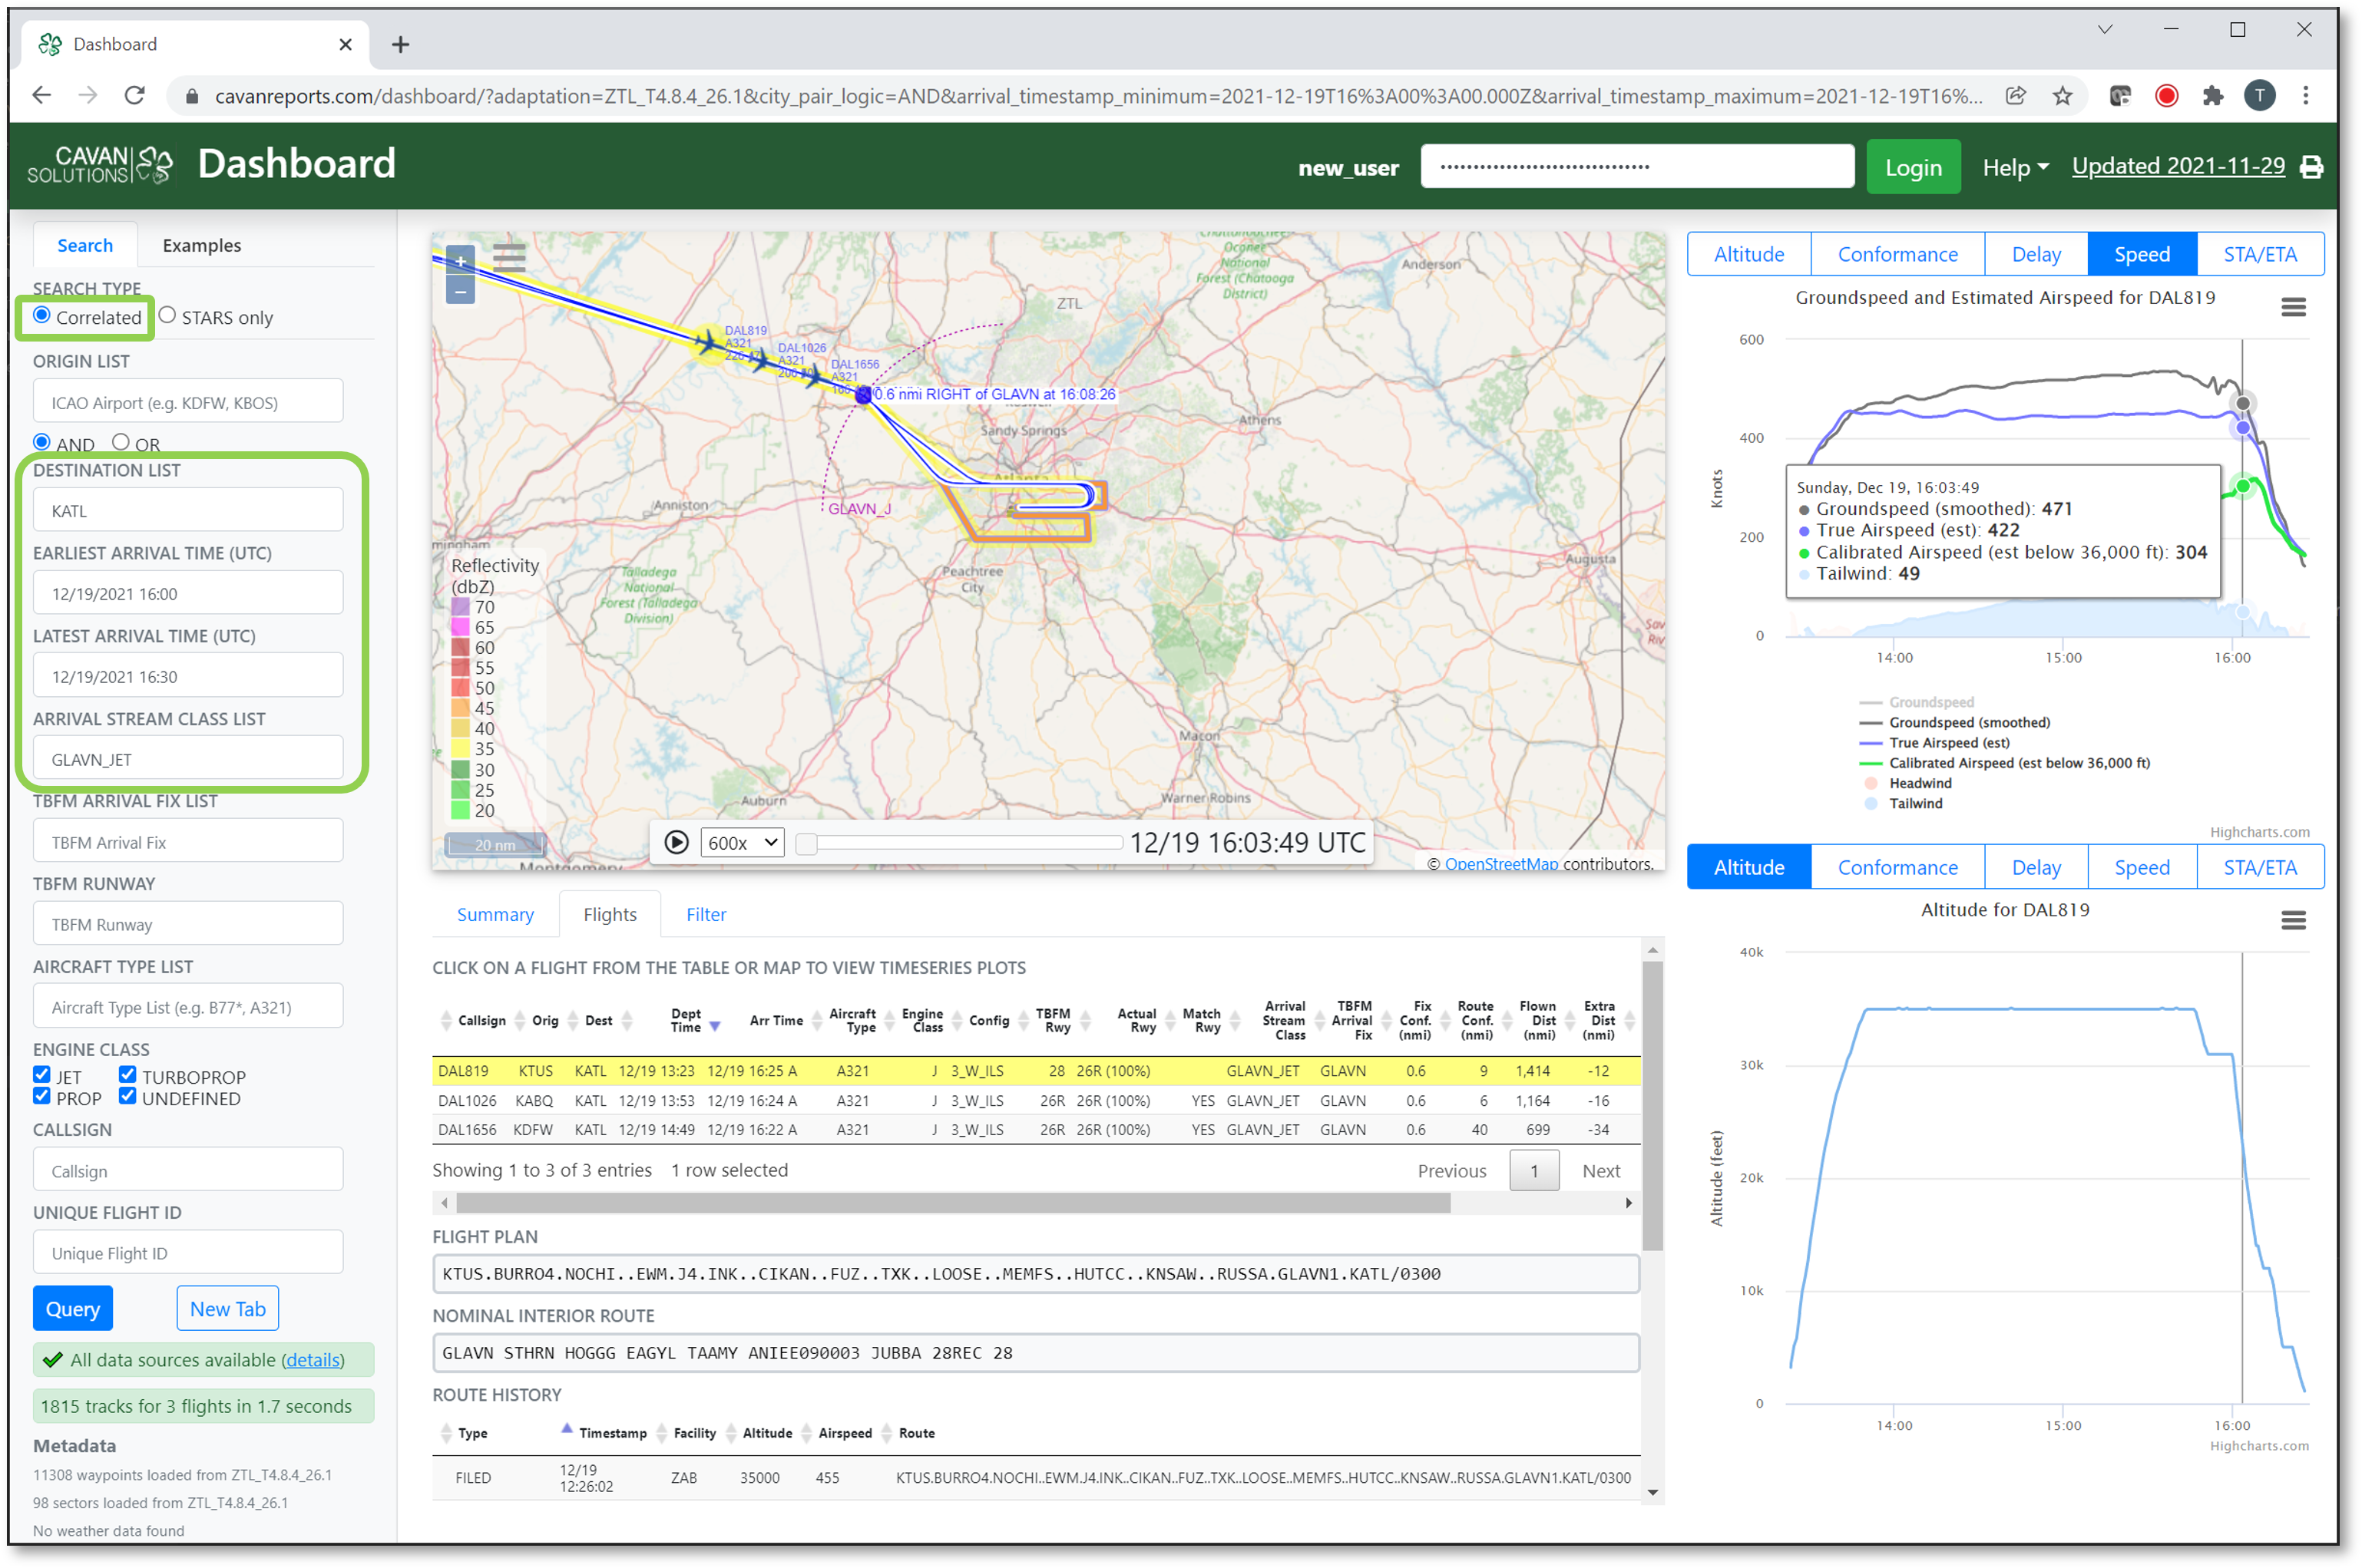This screenshot has height=1568, width=2362.
Task: Uncheck the TURBOPROP engine class checkbox
Action: click(x=127, y=1075)
